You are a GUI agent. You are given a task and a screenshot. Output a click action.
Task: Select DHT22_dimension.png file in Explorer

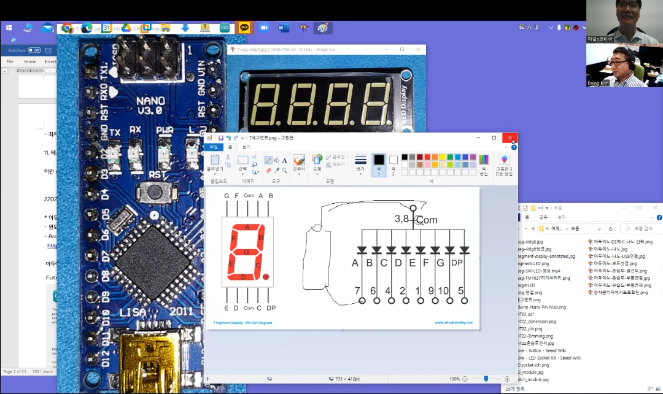tap(537, 322)
